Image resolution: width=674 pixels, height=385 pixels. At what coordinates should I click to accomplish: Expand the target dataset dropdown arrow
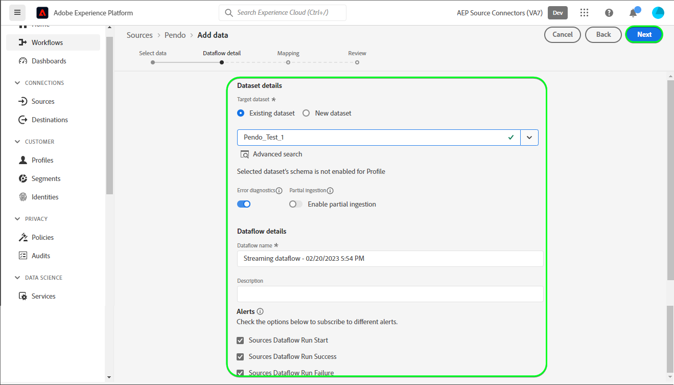pyautogui.click(x=529, y=138)
